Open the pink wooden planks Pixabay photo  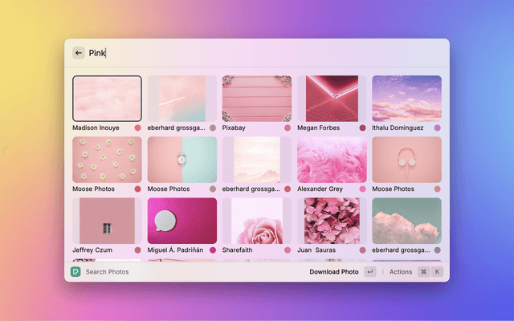(x=257, y=98)
